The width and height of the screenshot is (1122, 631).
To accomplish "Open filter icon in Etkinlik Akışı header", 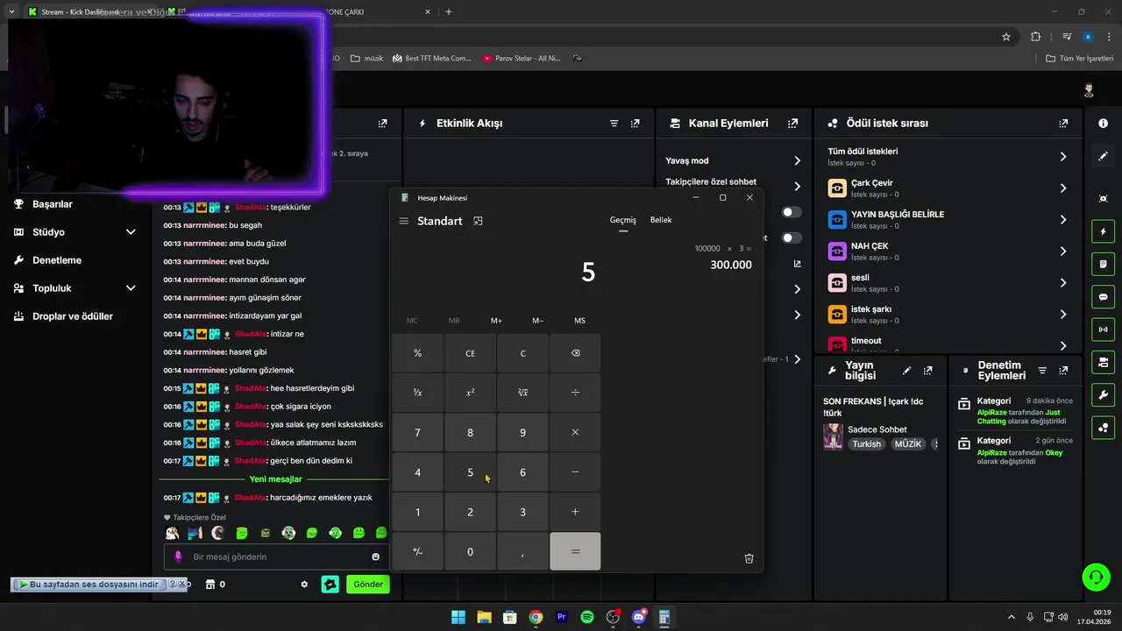I will [x=614, y=124].
